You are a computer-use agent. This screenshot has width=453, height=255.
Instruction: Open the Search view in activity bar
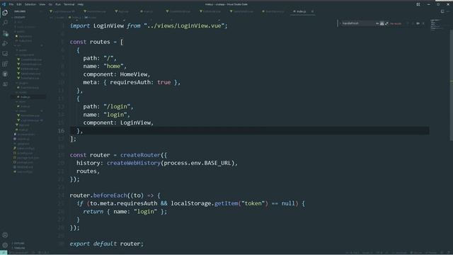pos(5,23)
